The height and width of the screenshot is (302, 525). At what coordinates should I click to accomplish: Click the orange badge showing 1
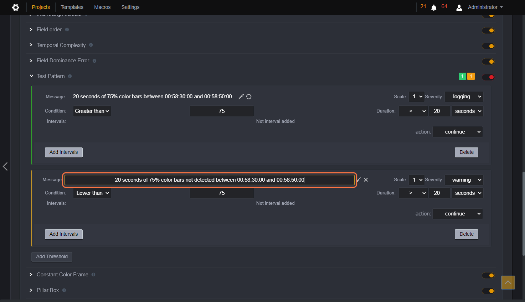click(471, 76)
